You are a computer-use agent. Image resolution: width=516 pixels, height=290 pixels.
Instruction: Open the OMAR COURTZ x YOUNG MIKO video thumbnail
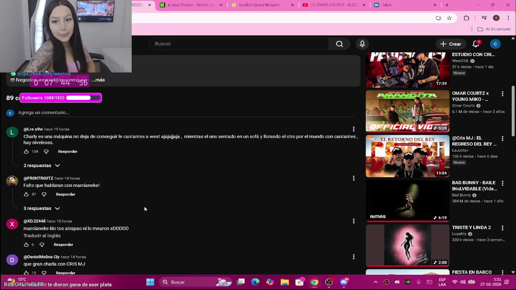tap(408, 111)
